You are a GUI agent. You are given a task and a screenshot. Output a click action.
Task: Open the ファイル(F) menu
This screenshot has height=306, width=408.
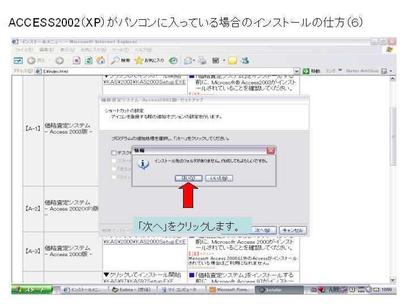(x=24, y=49)
